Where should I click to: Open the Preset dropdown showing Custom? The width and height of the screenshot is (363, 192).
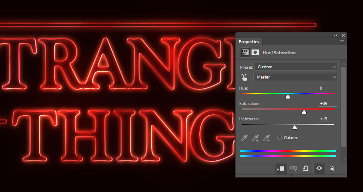pos(296,67)
